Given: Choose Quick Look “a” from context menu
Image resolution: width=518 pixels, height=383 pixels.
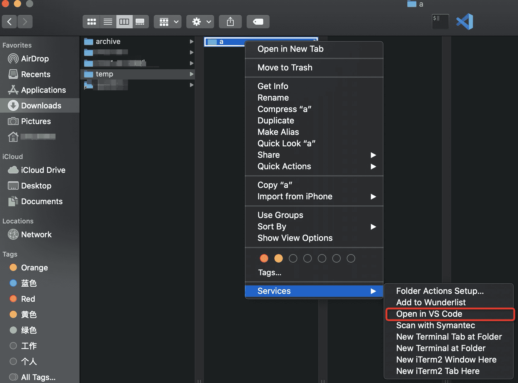Looking at the screenshot, I should (x=314, y=143).
